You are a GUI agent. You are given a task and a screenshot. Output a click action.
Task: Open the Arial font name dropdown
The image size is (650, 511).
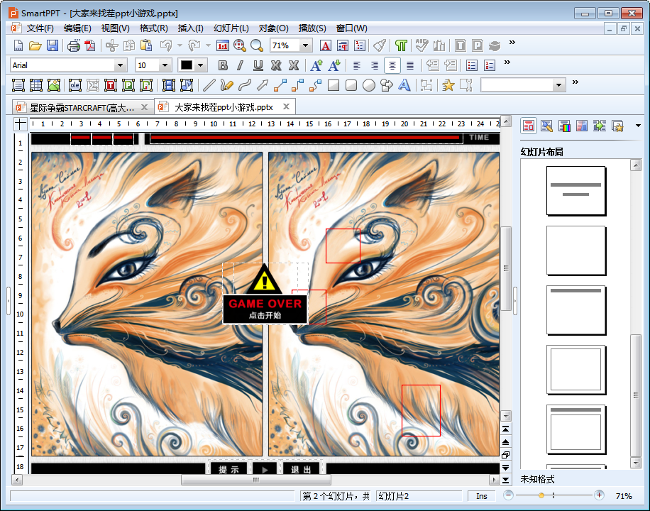[x=120, y=65]
